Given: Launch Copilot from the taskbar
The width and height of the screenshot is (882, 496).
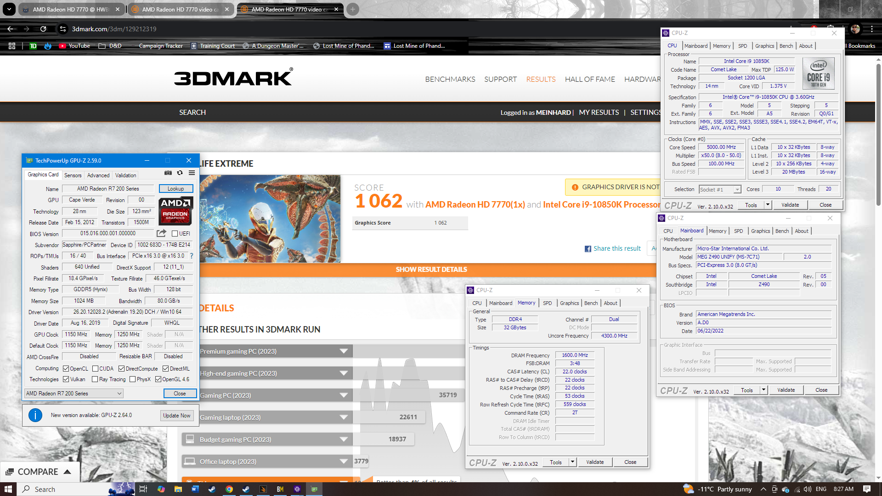Looking at the screenshot, I should (x=161, y=489).
